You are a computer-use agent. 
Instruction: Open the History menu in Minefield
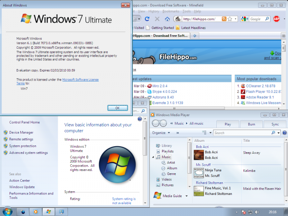[x=154, y=11]
